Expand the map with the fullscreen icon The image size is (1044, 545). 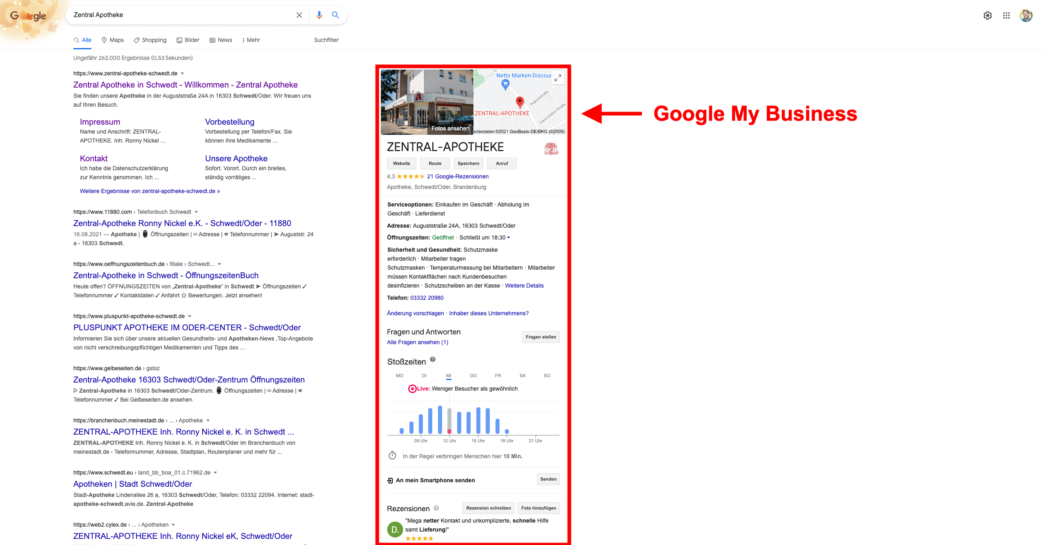tap(558, 78)
